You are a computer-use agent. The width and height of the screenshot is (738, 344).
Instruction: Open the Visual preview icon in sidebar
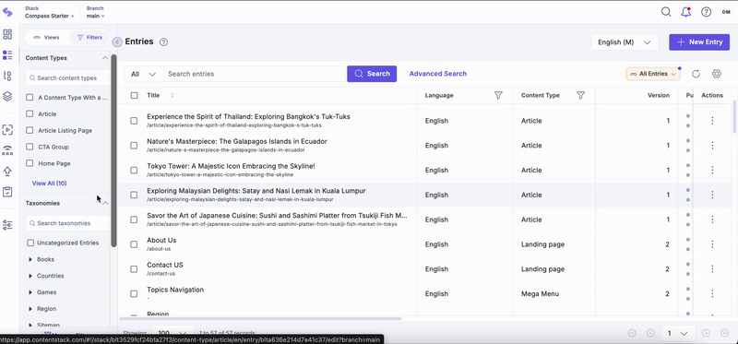(x=7, y=129)
